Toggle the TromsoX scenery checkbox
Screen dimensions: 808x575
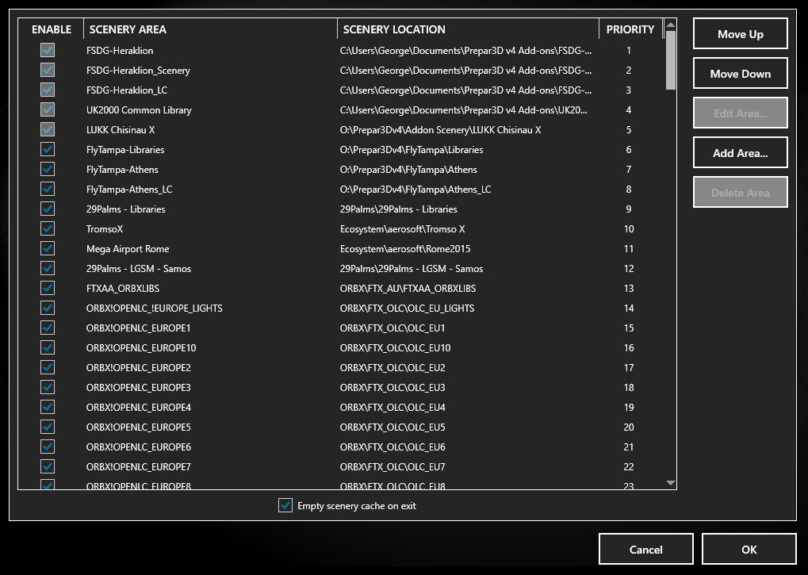(x=48, y=229)
